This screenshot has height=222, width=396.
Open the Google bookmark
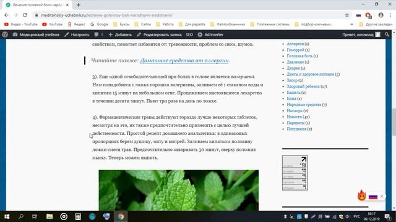100,24
